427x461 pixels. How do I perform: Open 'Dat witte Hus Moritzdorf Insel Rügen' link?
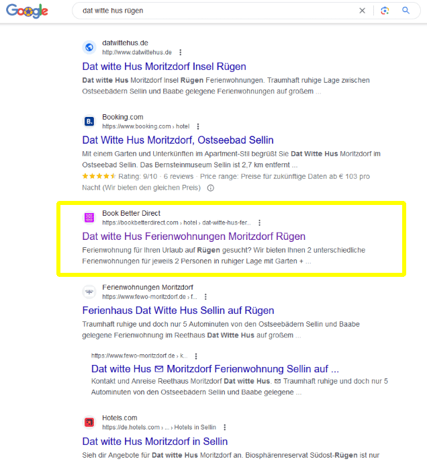(164, 67)
